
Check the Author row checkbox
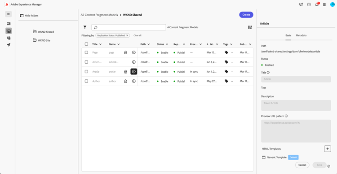(x=86, y=81)
